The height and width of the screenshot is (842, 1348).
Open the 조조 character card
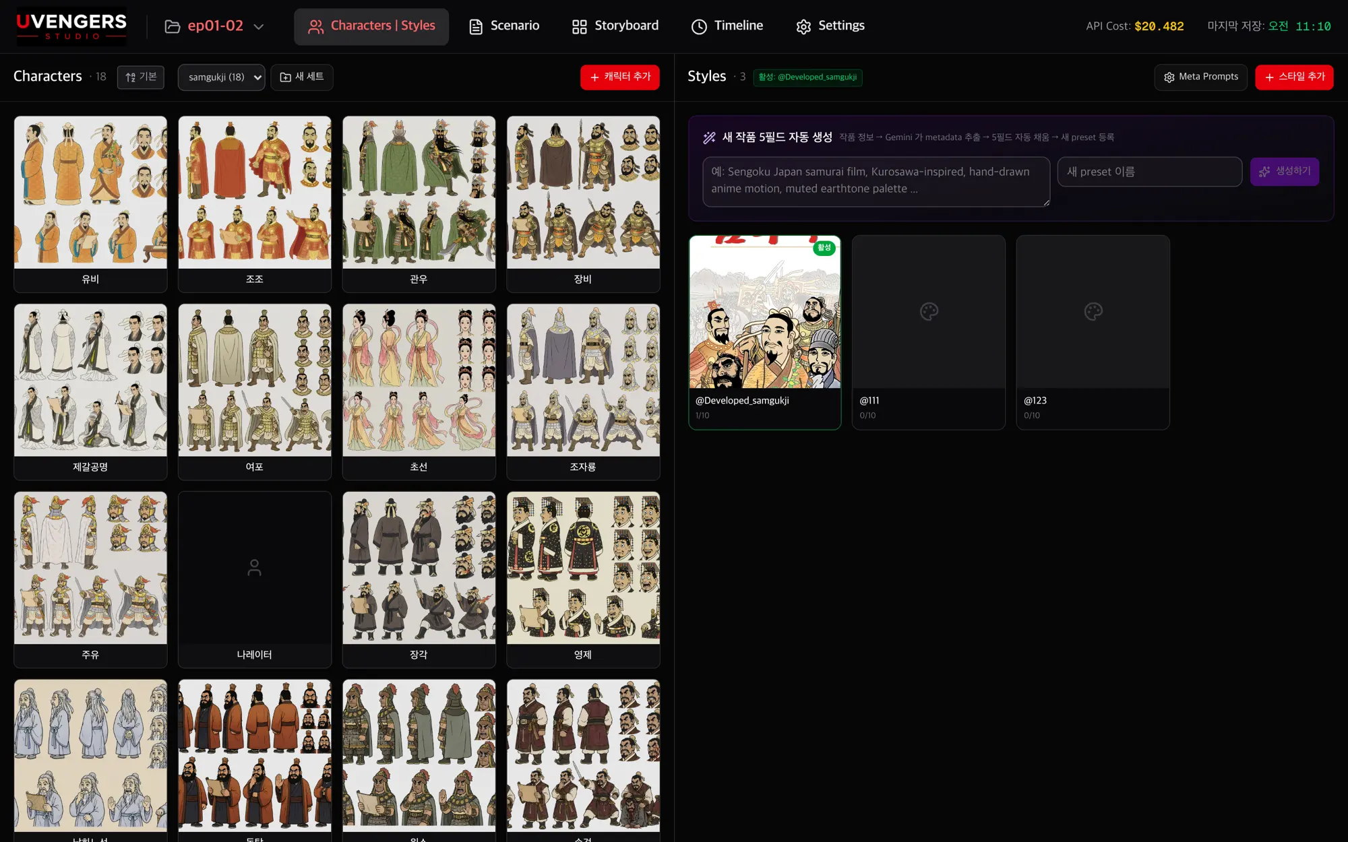[x=255, y=204]
